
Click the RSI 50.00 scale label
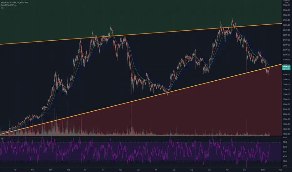point(285,152)
